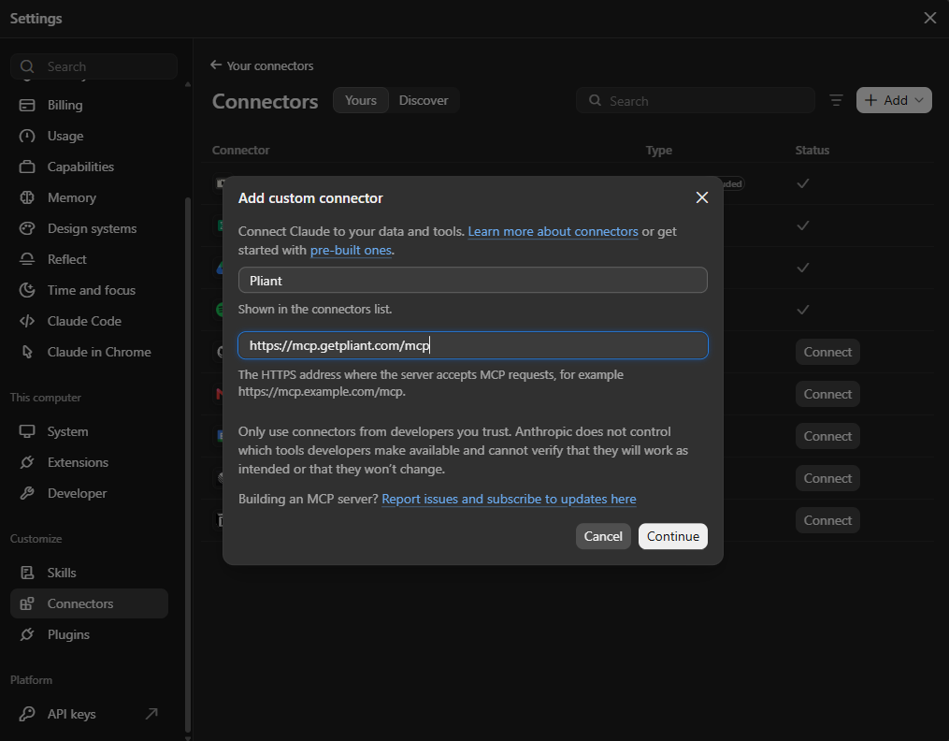Open the pre-built ones link

pos(351,250)
